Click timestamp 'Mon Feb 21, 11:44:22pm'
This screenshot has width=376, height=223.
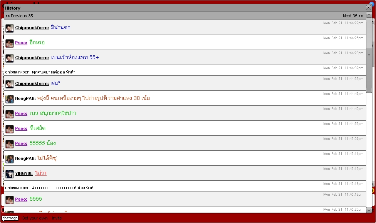point(343,23)
